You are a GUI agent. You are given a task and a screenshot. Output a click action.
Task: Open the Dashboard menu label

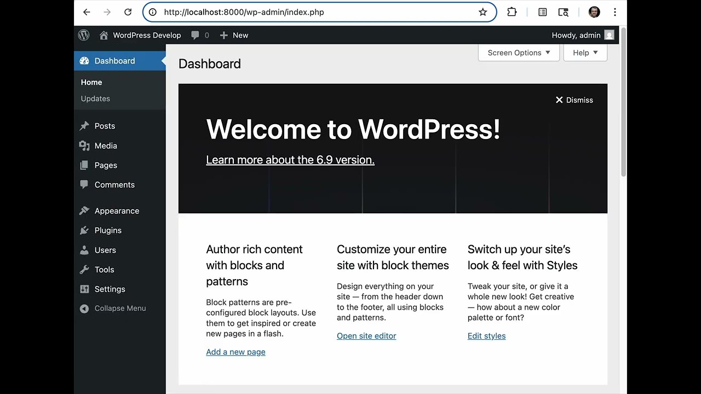click(114, 61)
